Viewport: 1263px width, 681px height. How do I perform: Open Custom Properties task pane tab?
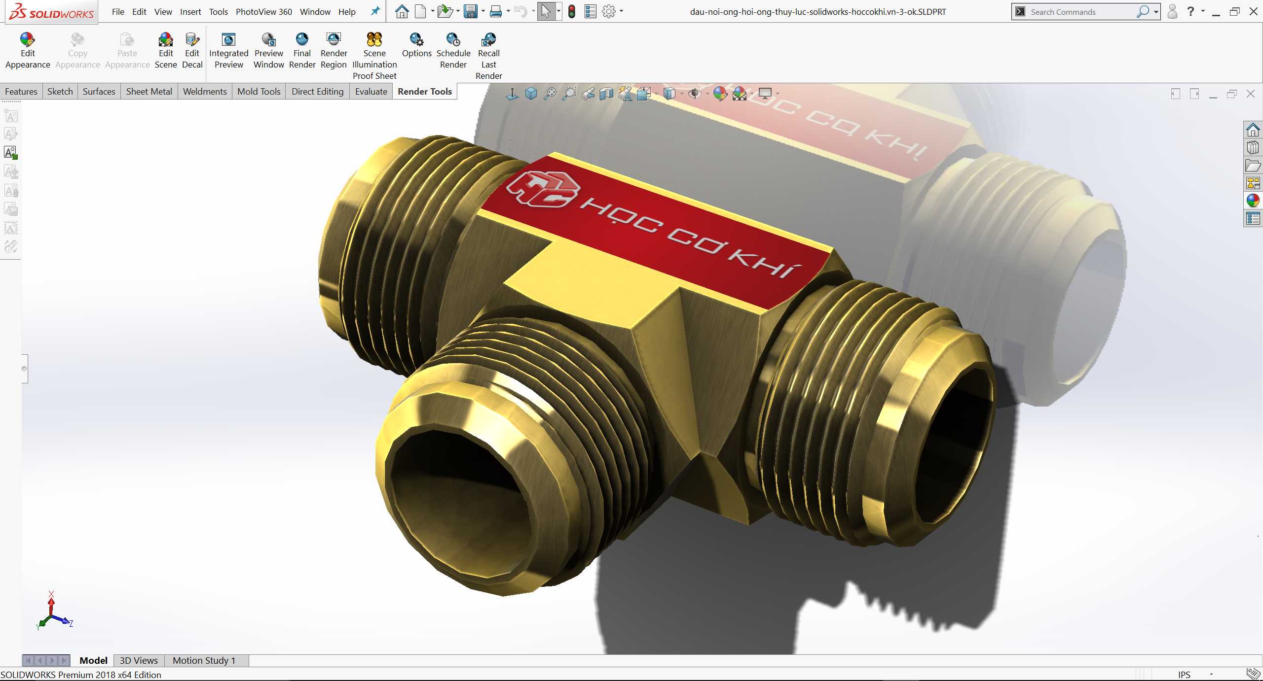click(1253, 218)
